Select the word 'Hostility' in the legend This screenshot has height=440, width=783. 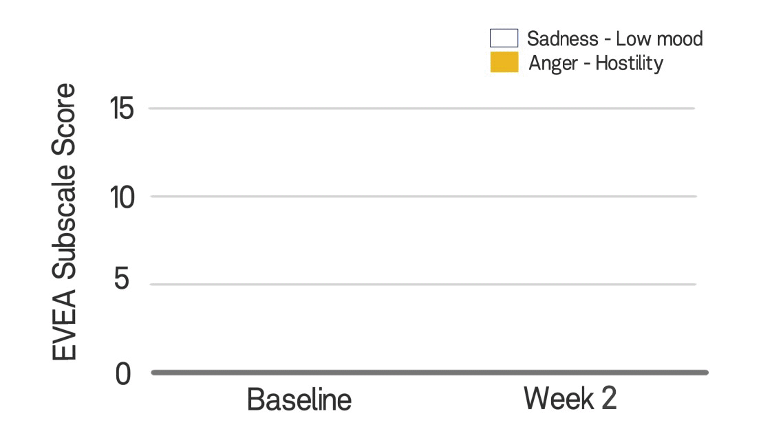point(629,63)
